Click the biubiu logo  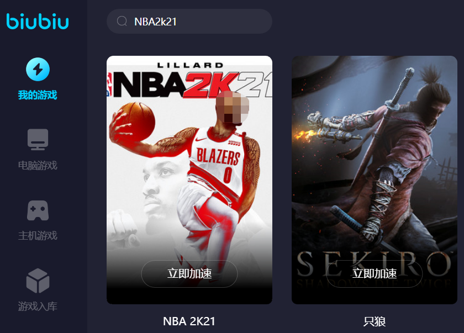coord(38,22)
